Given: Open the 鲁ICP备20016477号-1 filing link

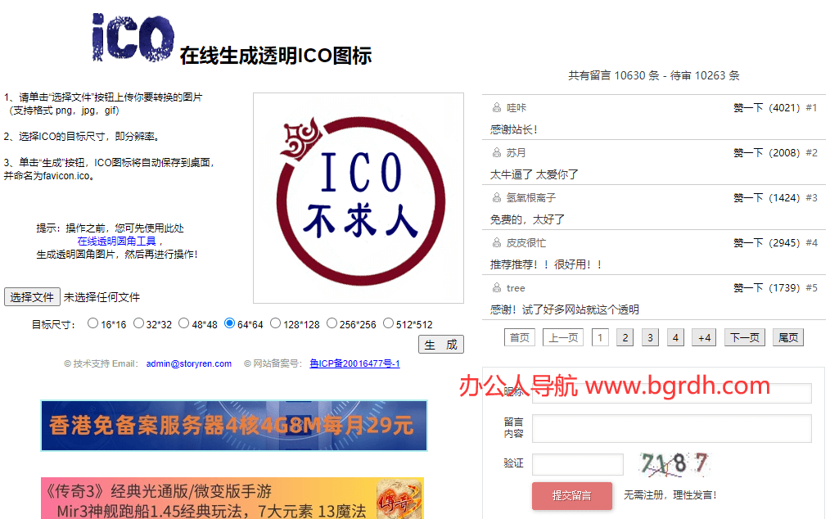Looking at the screenshot, I should click(x=354, y=363).
